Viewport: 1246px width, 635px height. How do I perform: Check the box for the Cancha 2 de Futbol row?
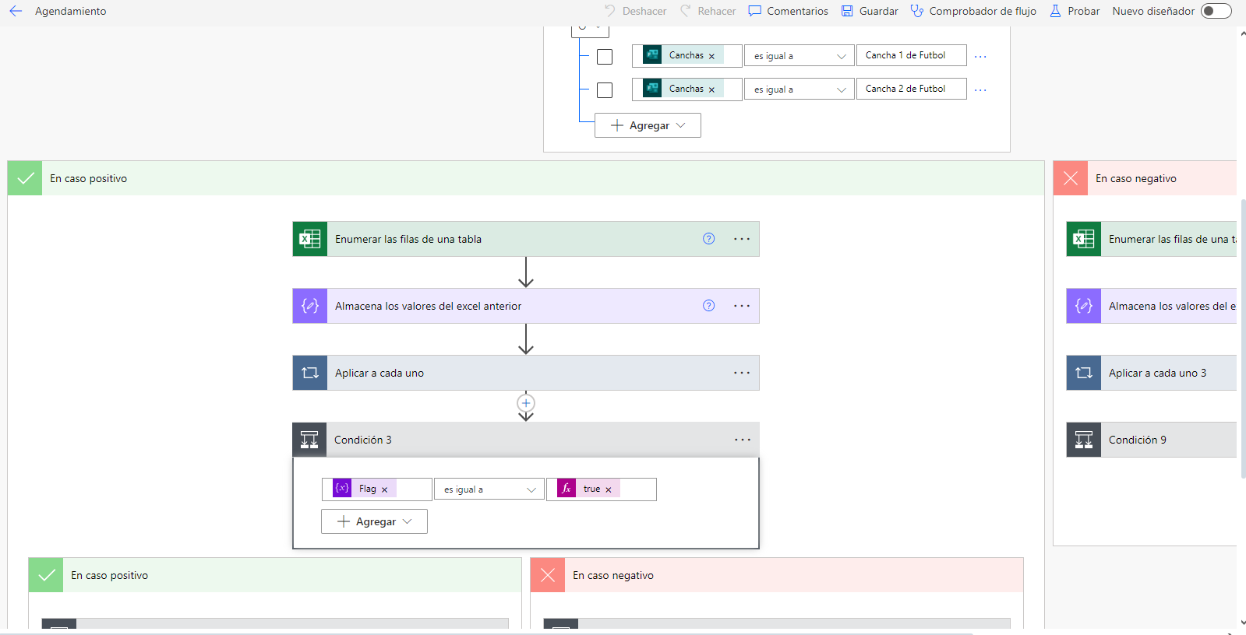click(x=605, y=90)
